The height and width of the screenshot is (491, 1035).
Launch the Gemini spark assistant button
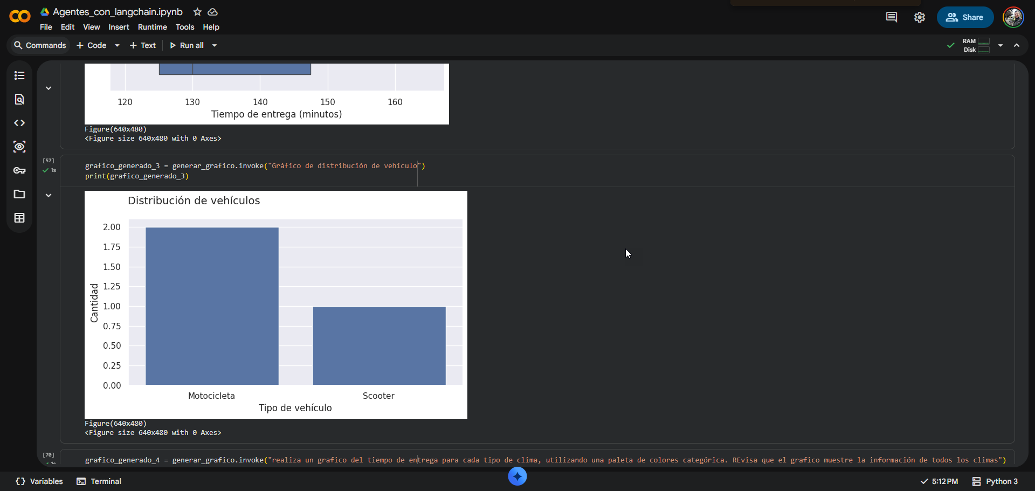(517, 476)
